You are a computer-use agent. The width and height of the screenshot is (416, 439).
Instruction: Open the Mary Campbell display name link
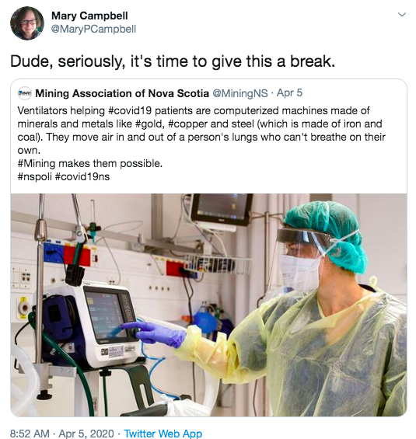click(x=89, y=16)
